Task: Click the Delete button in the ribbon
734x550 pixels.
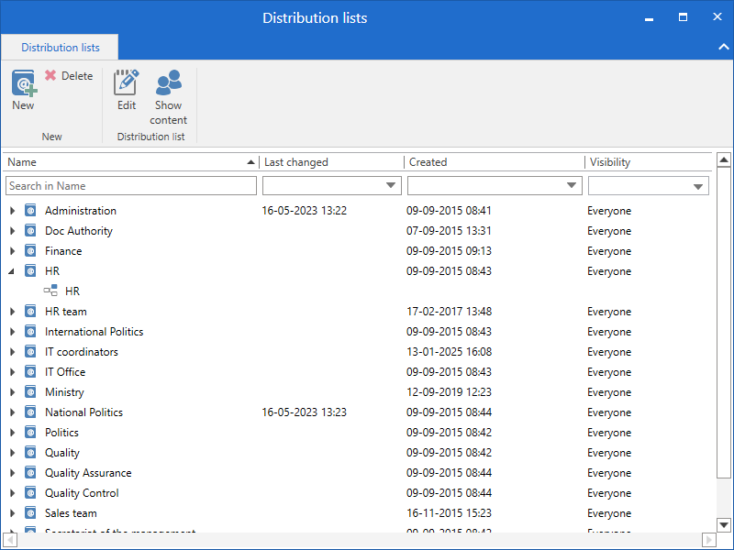Action: pos(69,76)
